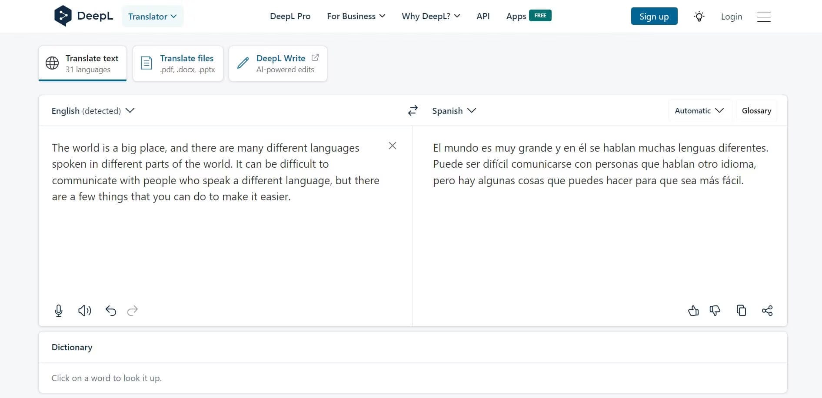The image size is (822, 398).
Task: Undo the last edit in source text
Action: click(111, 310)
